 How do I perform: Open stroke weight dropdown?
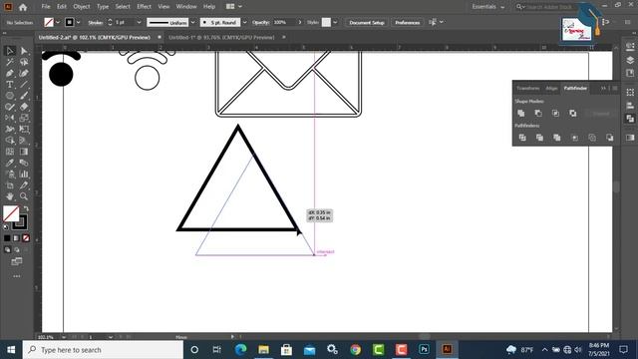(x=139, y=22)
